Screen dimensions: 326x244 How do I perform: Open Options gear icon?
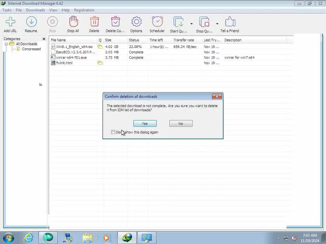[x=136, y=22]
